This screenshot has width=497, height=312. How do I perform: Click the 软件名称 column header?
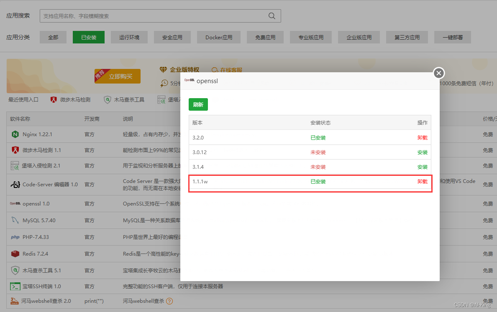pyautogui.click(x=20, y=119)
